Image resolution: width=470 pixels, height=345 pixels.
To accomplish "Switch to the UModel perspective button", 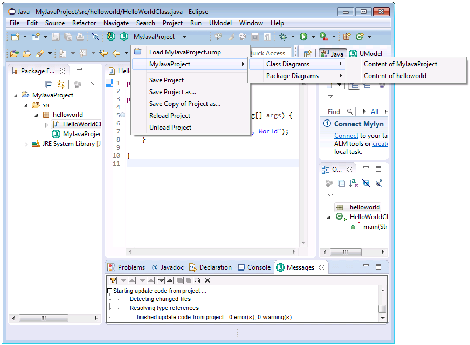I will (365, 54).
